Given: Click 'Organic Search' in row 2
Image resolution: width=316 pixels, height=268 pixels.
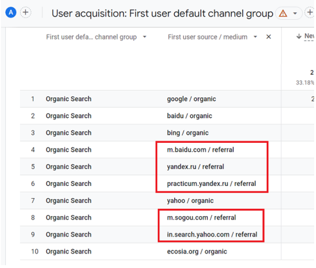Looking at the screenshot, I should (68, 116).
